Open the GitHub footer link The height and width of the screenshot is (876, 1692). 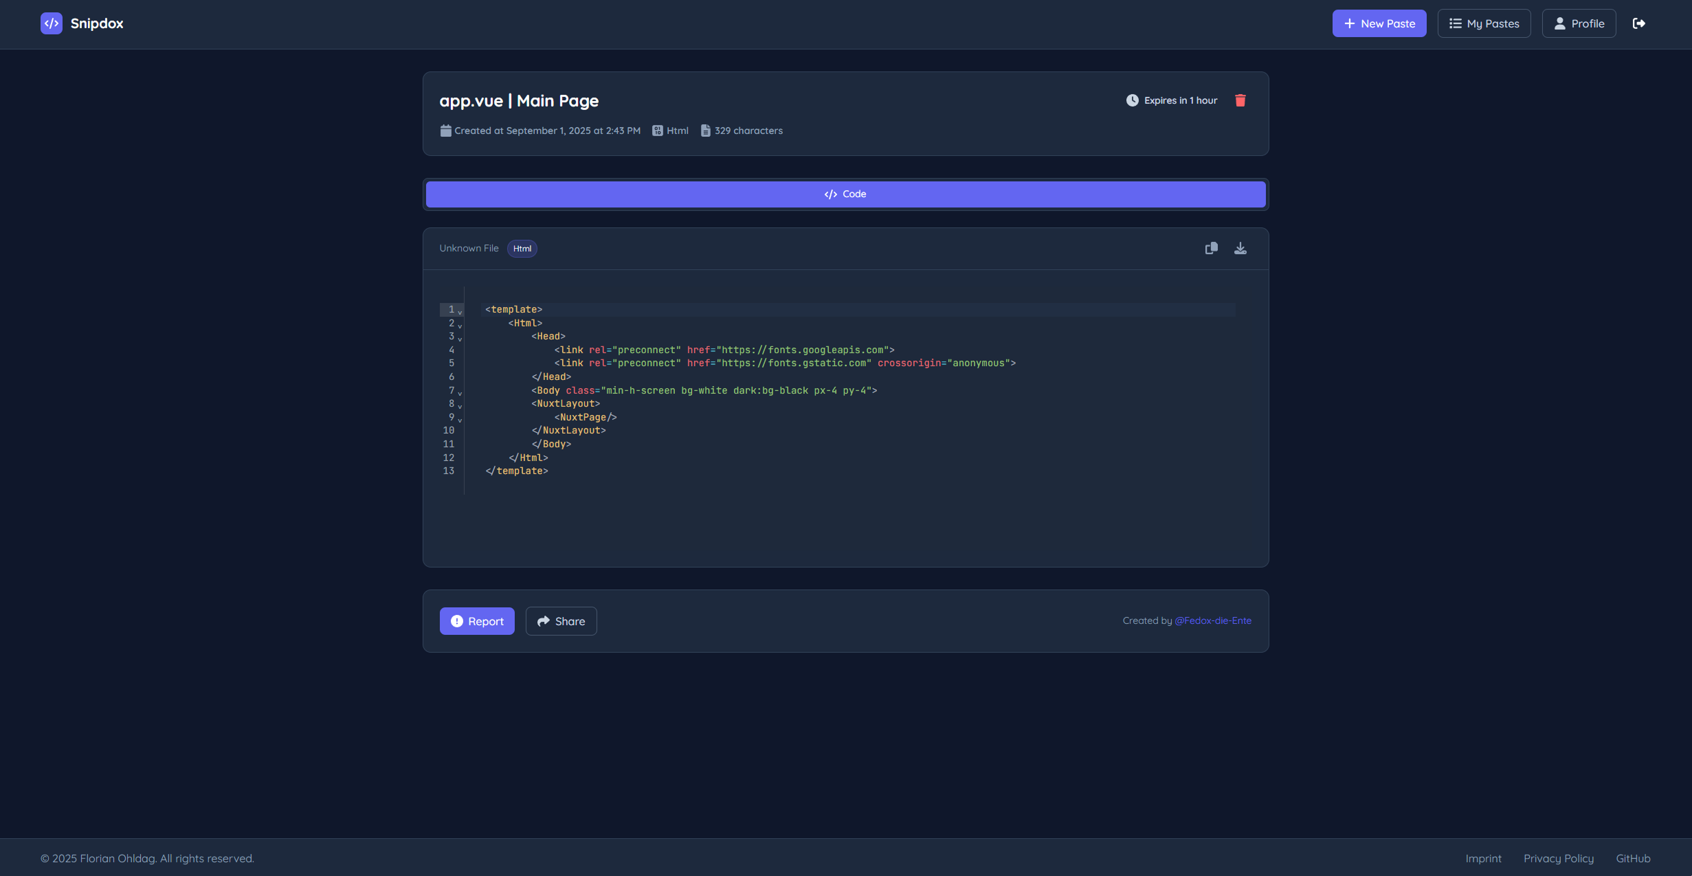[x=1633, y=858]
